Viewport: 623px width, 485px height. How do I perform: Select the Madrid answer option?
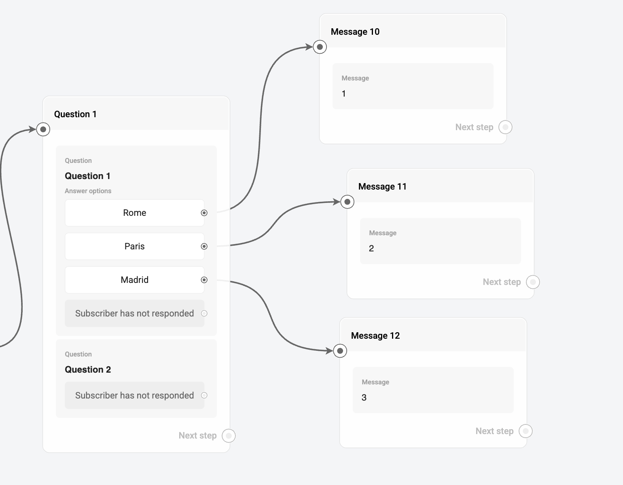pyautogui.click(x=134, y=280)
